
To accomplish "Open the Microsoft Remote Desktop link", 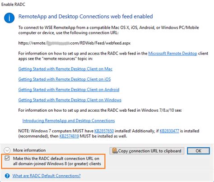I will [x=172, y=54].
